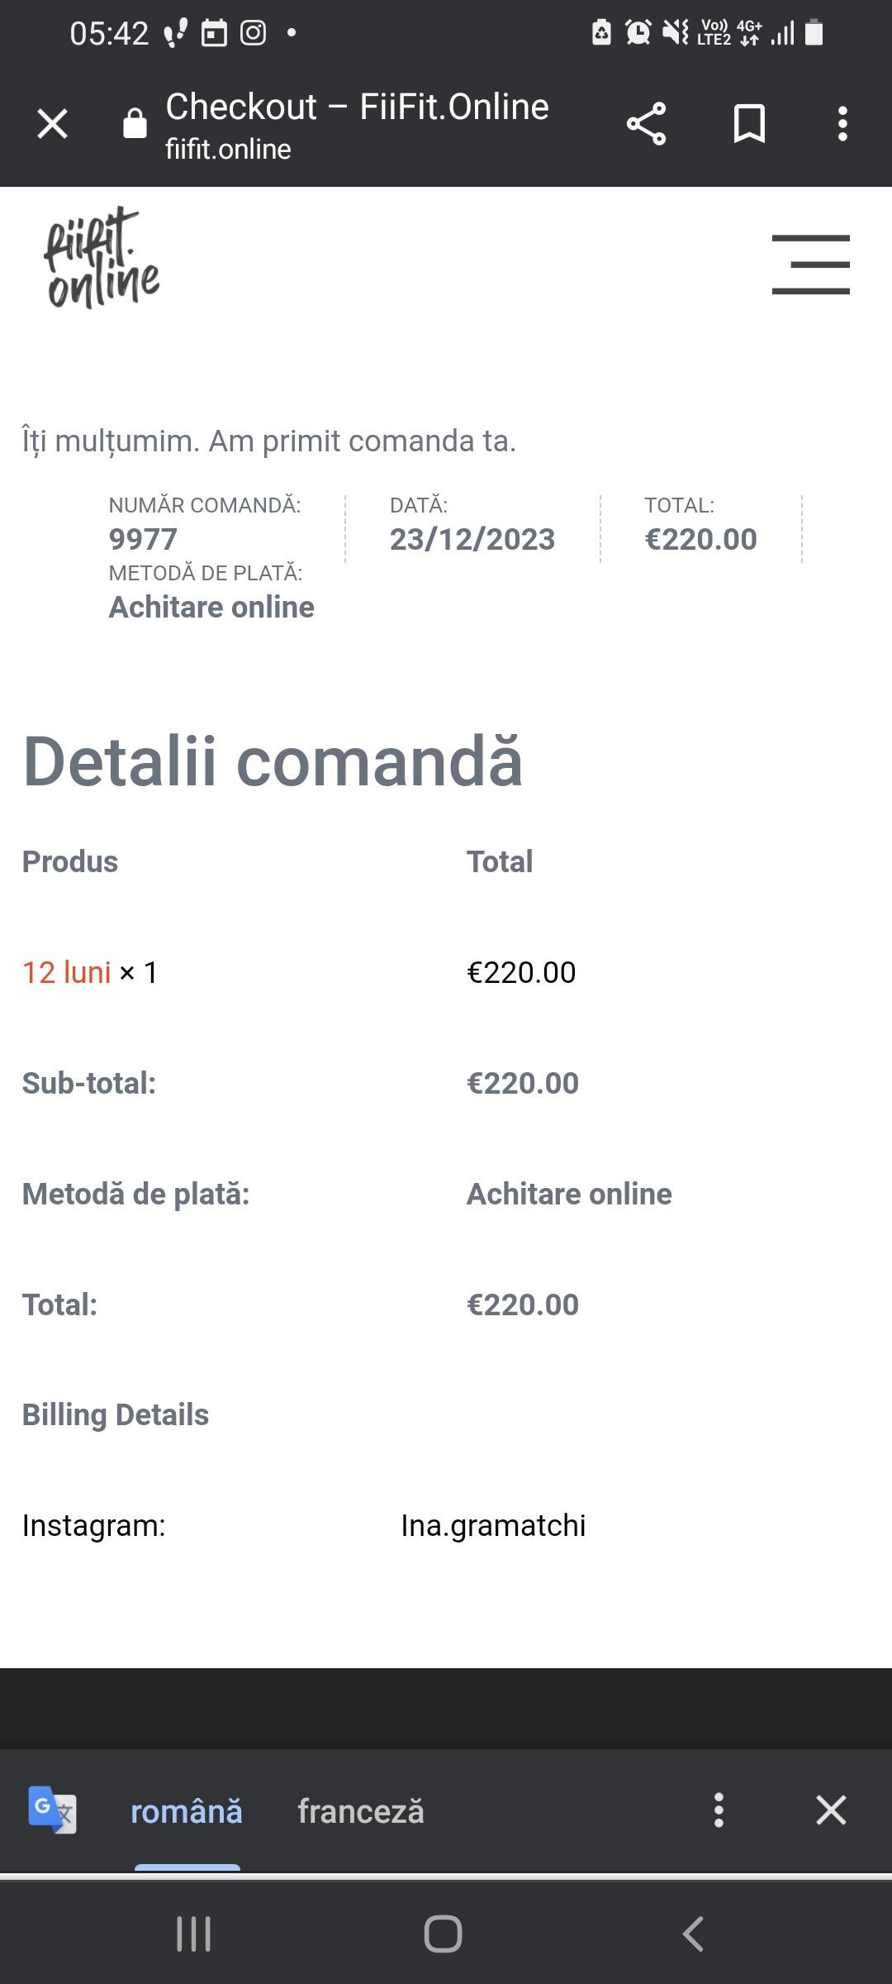Viewport: 892px width, 1984px height.
Task: Bookmark this FiiFit checkout page
Action: point(749,124)
